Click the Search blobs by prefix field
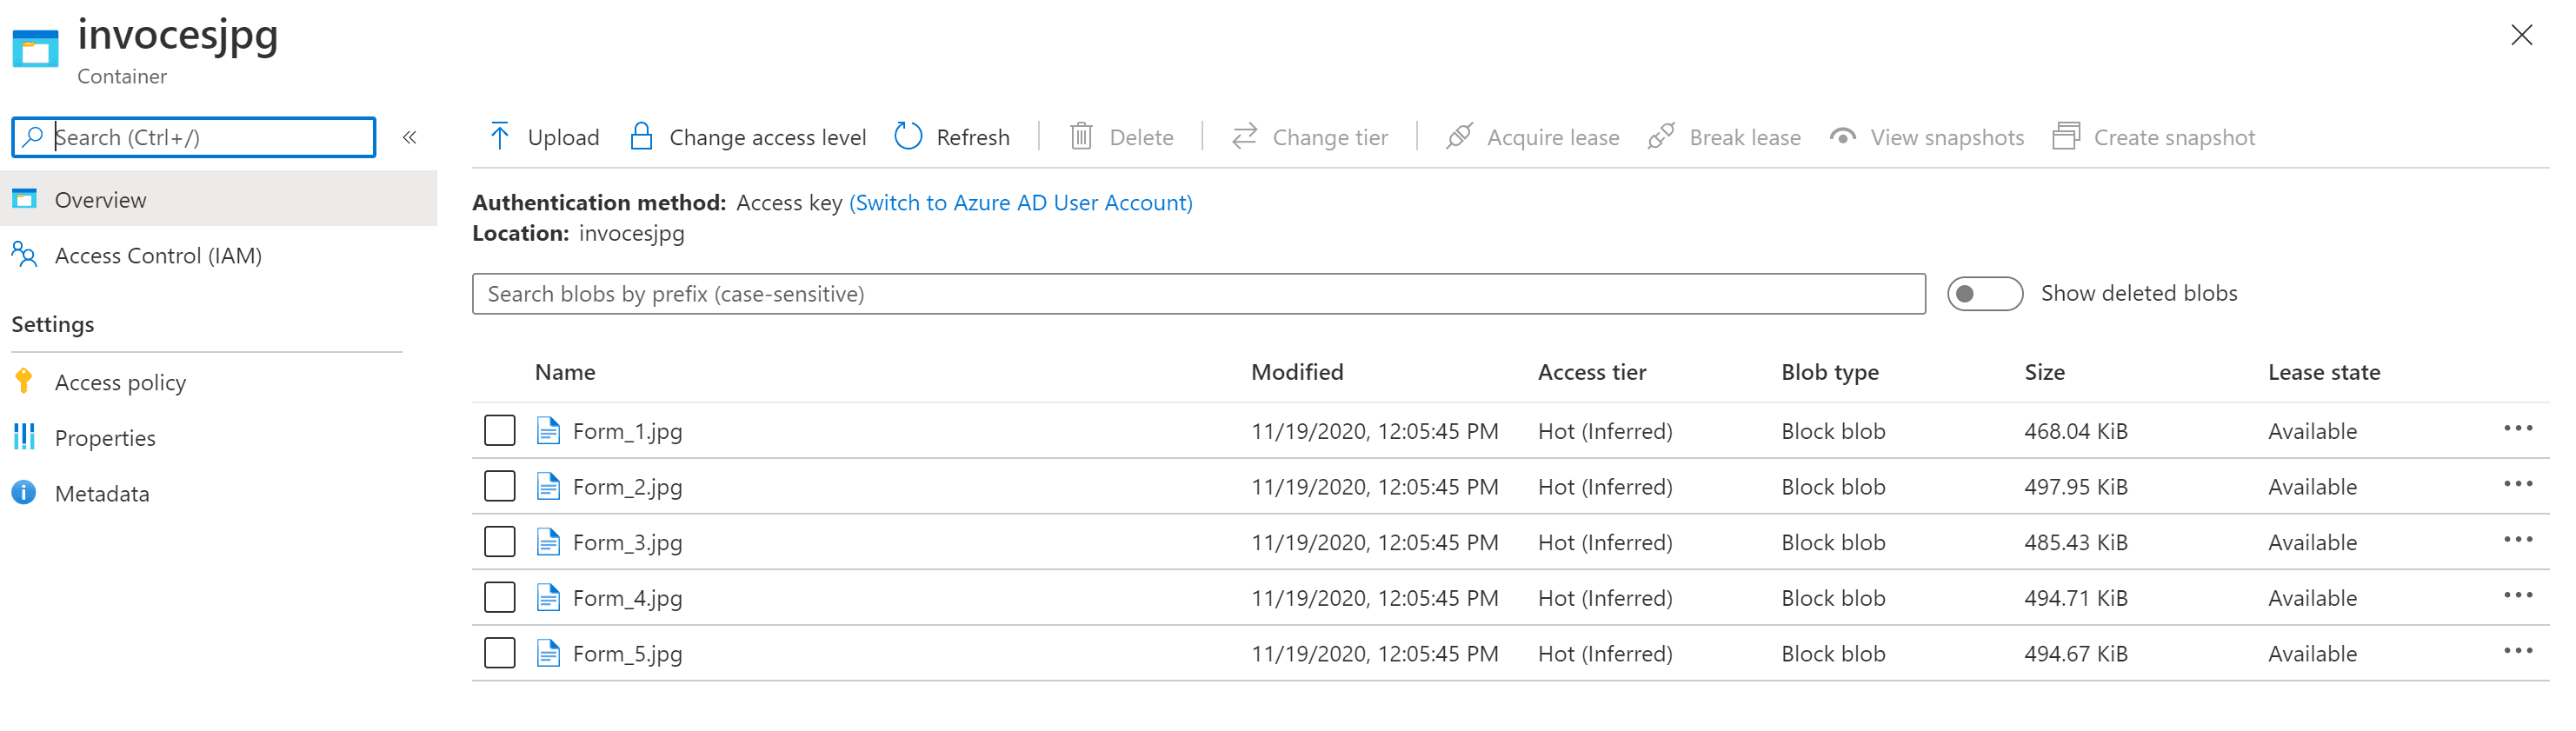Screen dimensions: 2576x731 (1198, 294)
